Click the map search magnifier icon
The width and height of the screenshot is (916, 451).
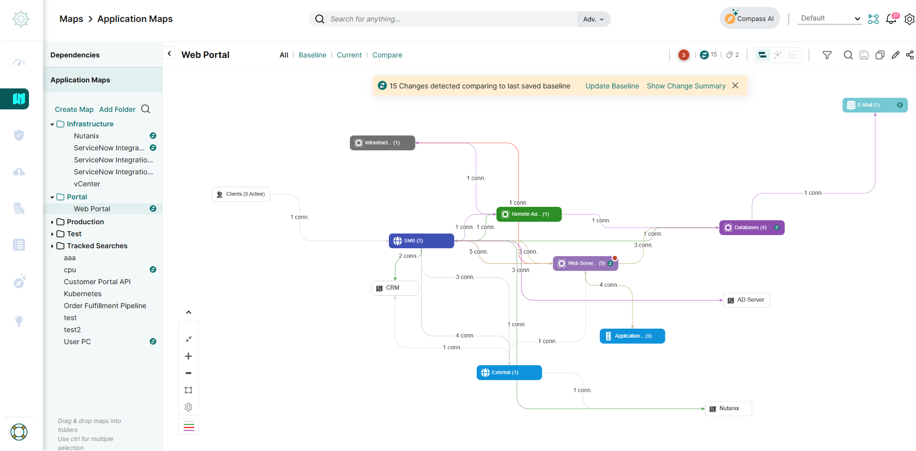pyautogui.click(x=848, y=55)
